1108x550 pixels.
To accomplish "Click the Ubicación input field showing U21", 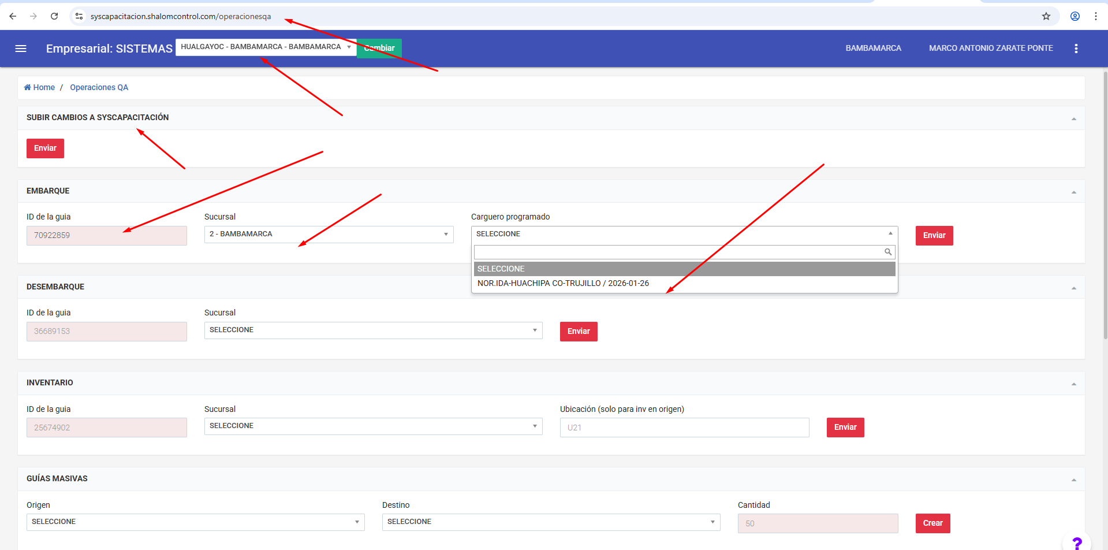I will (684, 428).
